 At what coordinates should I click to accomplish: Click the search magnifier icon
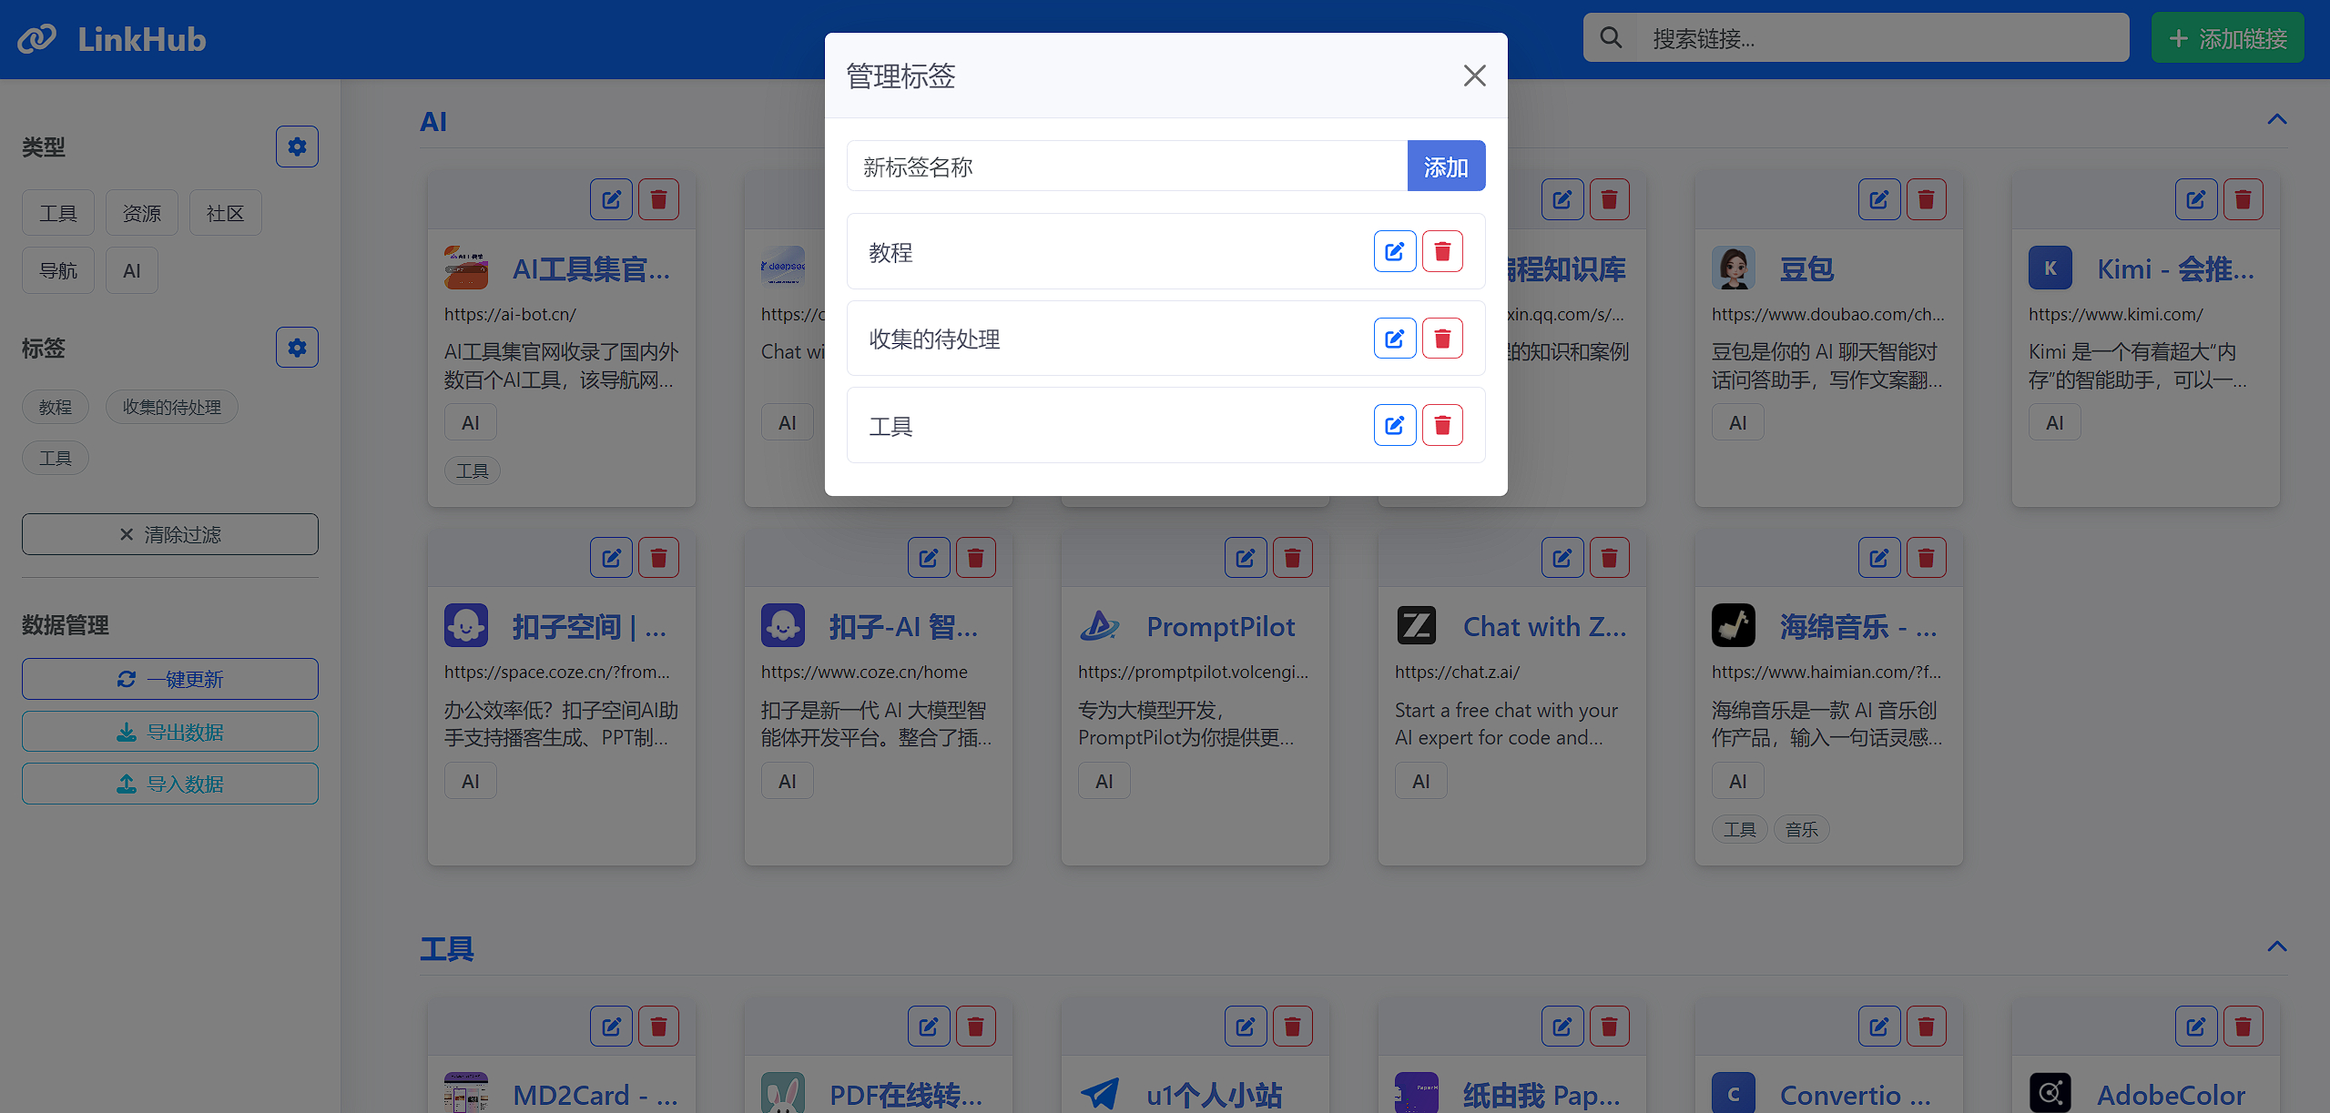tap(1611, 38)
